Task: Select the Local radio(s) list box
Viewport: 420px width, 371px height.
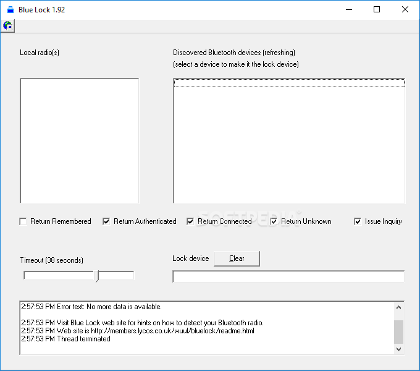Action: coord(80,141)
